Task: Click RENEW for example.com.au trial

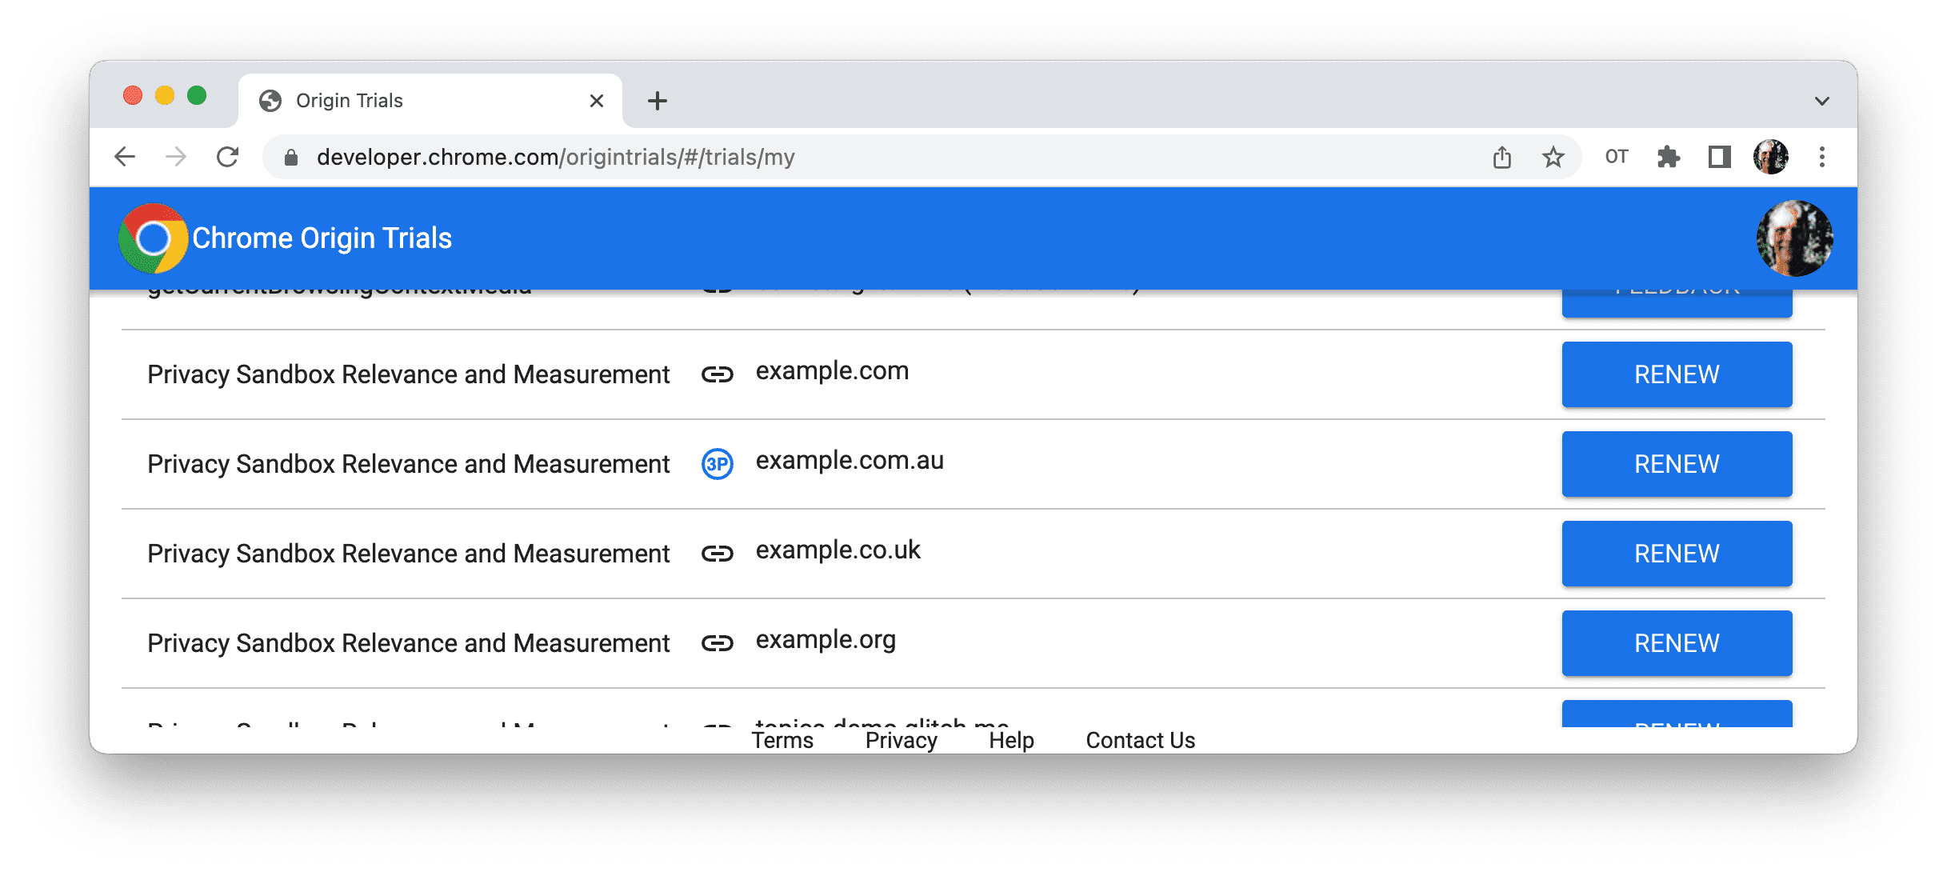Action: (x=1675, y=463)
